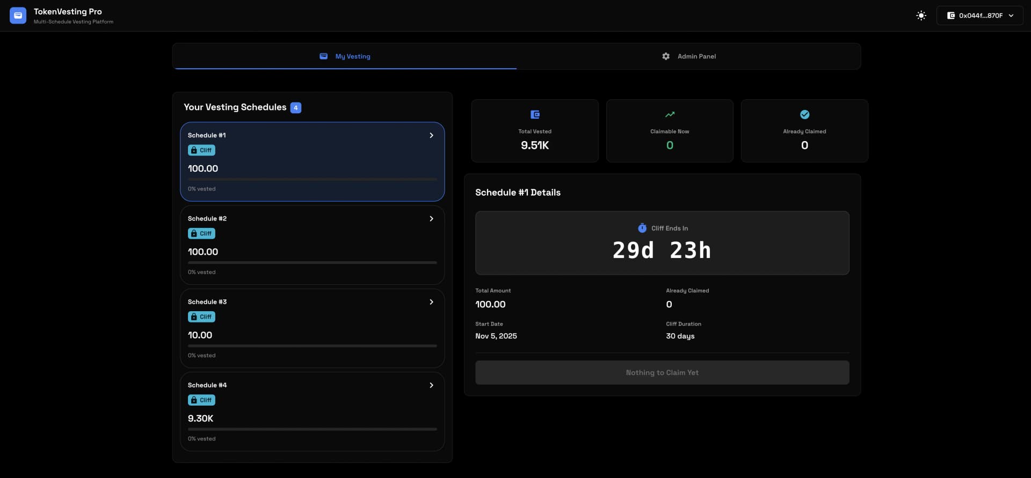
Task: Switch to the My Vesting tab
Action: pyautogui.click(x=345, y=56)
